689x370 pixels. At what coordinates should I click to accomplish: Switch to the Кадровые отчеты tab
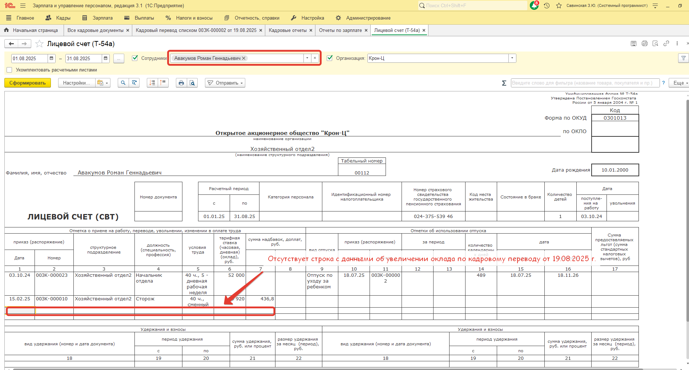click(x=287, y=30)
